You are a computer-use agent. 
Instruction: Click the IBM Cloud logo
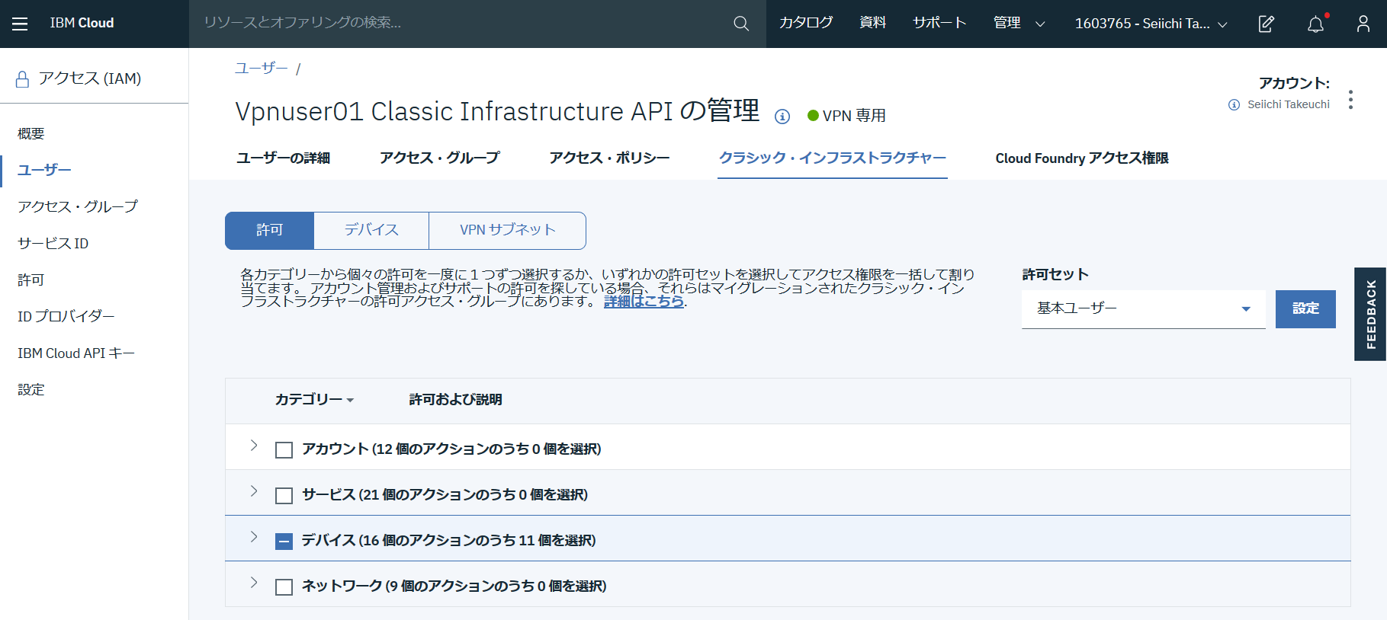(x=82, y=23)
